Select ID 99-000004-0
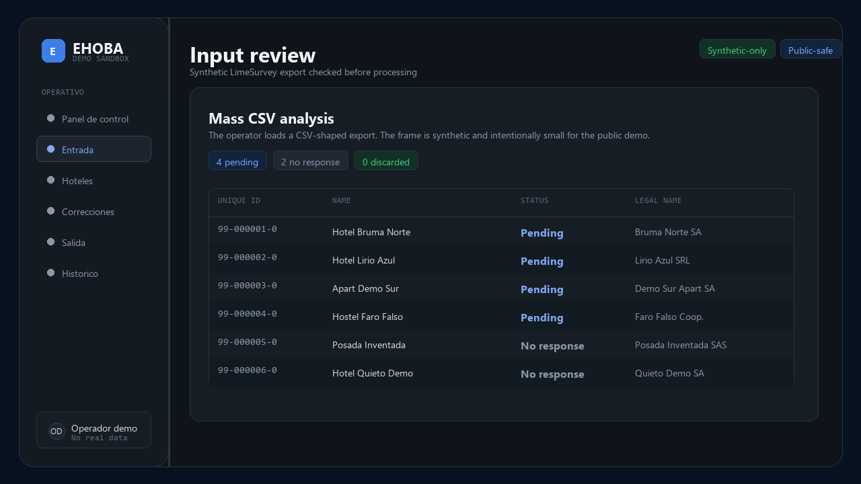861x484 pixels. point(248,314)
